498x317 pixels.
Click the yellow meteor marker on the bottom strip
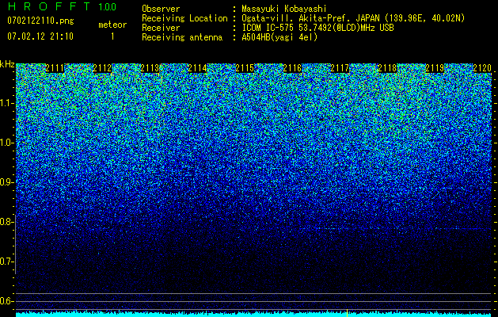[x=347, y=313]
